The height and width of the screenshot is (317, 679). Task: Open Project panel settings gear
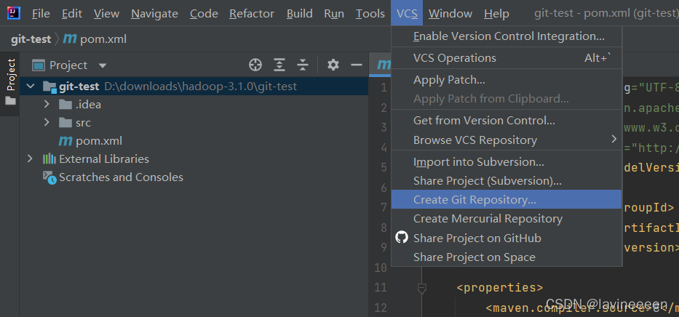(x=333, y=65)
